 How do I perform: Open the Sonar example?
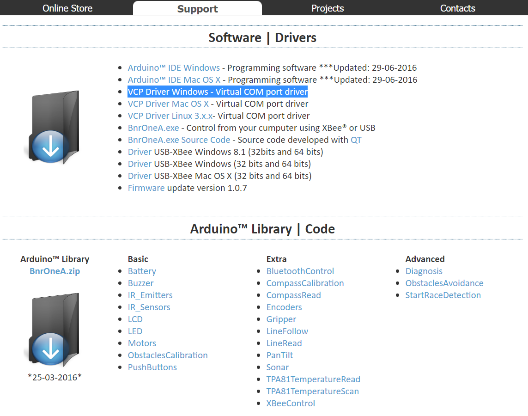(278, 367)
